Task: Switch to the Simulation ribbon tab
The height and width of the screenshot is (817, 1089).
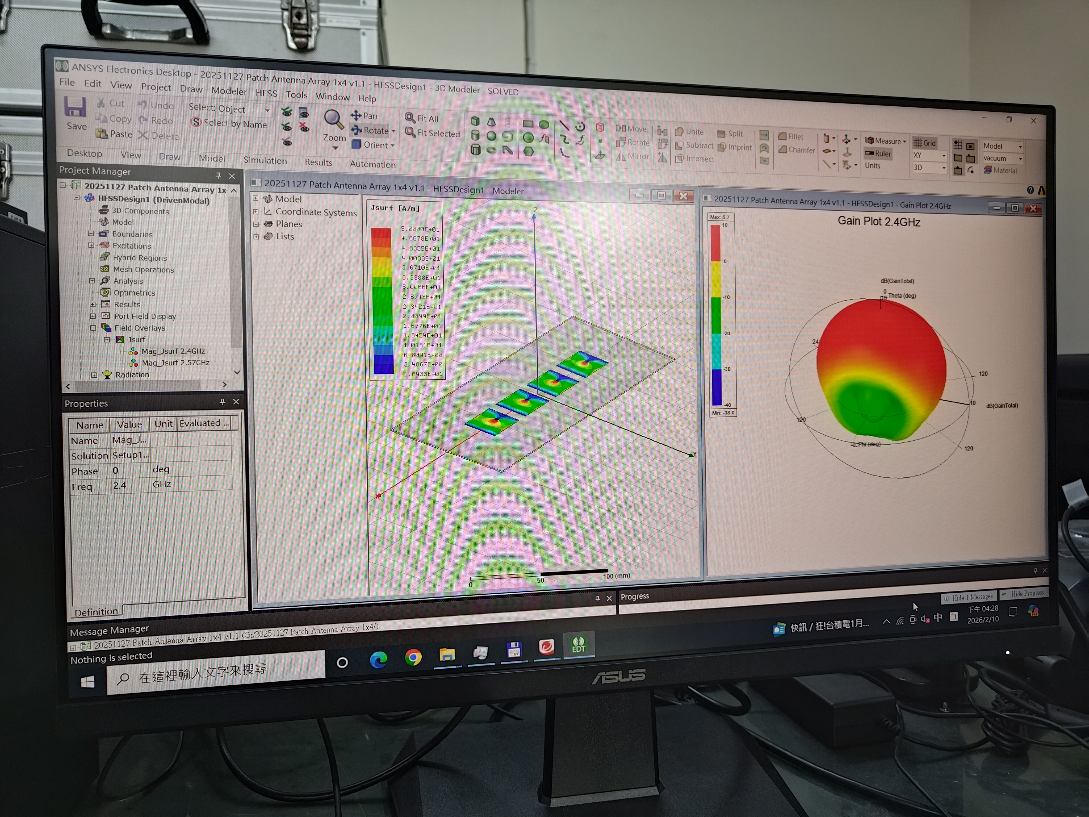Action: 265,161
